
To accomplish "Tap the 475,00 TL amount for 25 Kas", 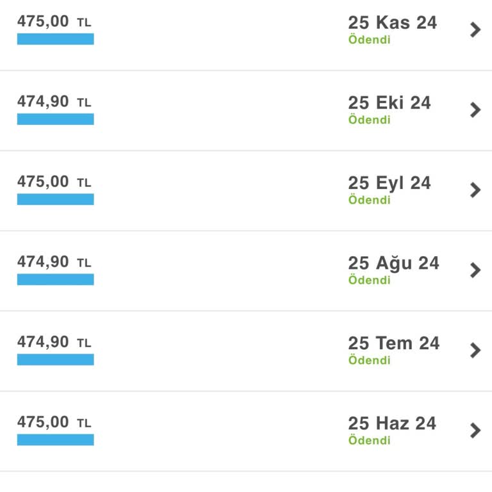I will [54, 21].
